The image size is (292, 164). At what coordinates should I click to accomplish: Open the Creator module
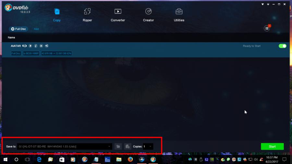point(148,15)
